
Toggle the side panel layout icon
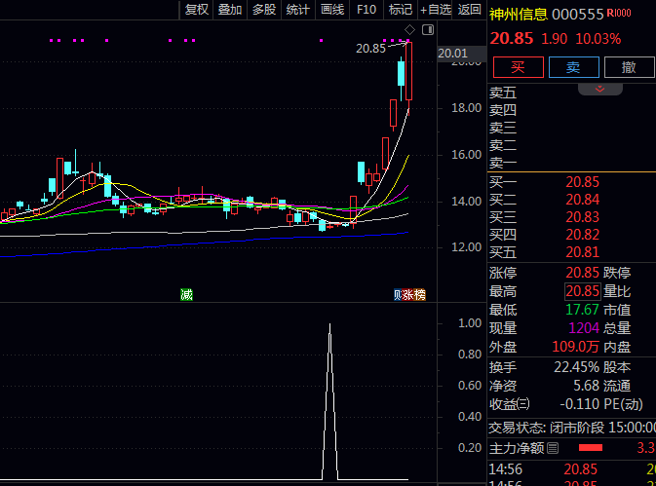[428, 29]
